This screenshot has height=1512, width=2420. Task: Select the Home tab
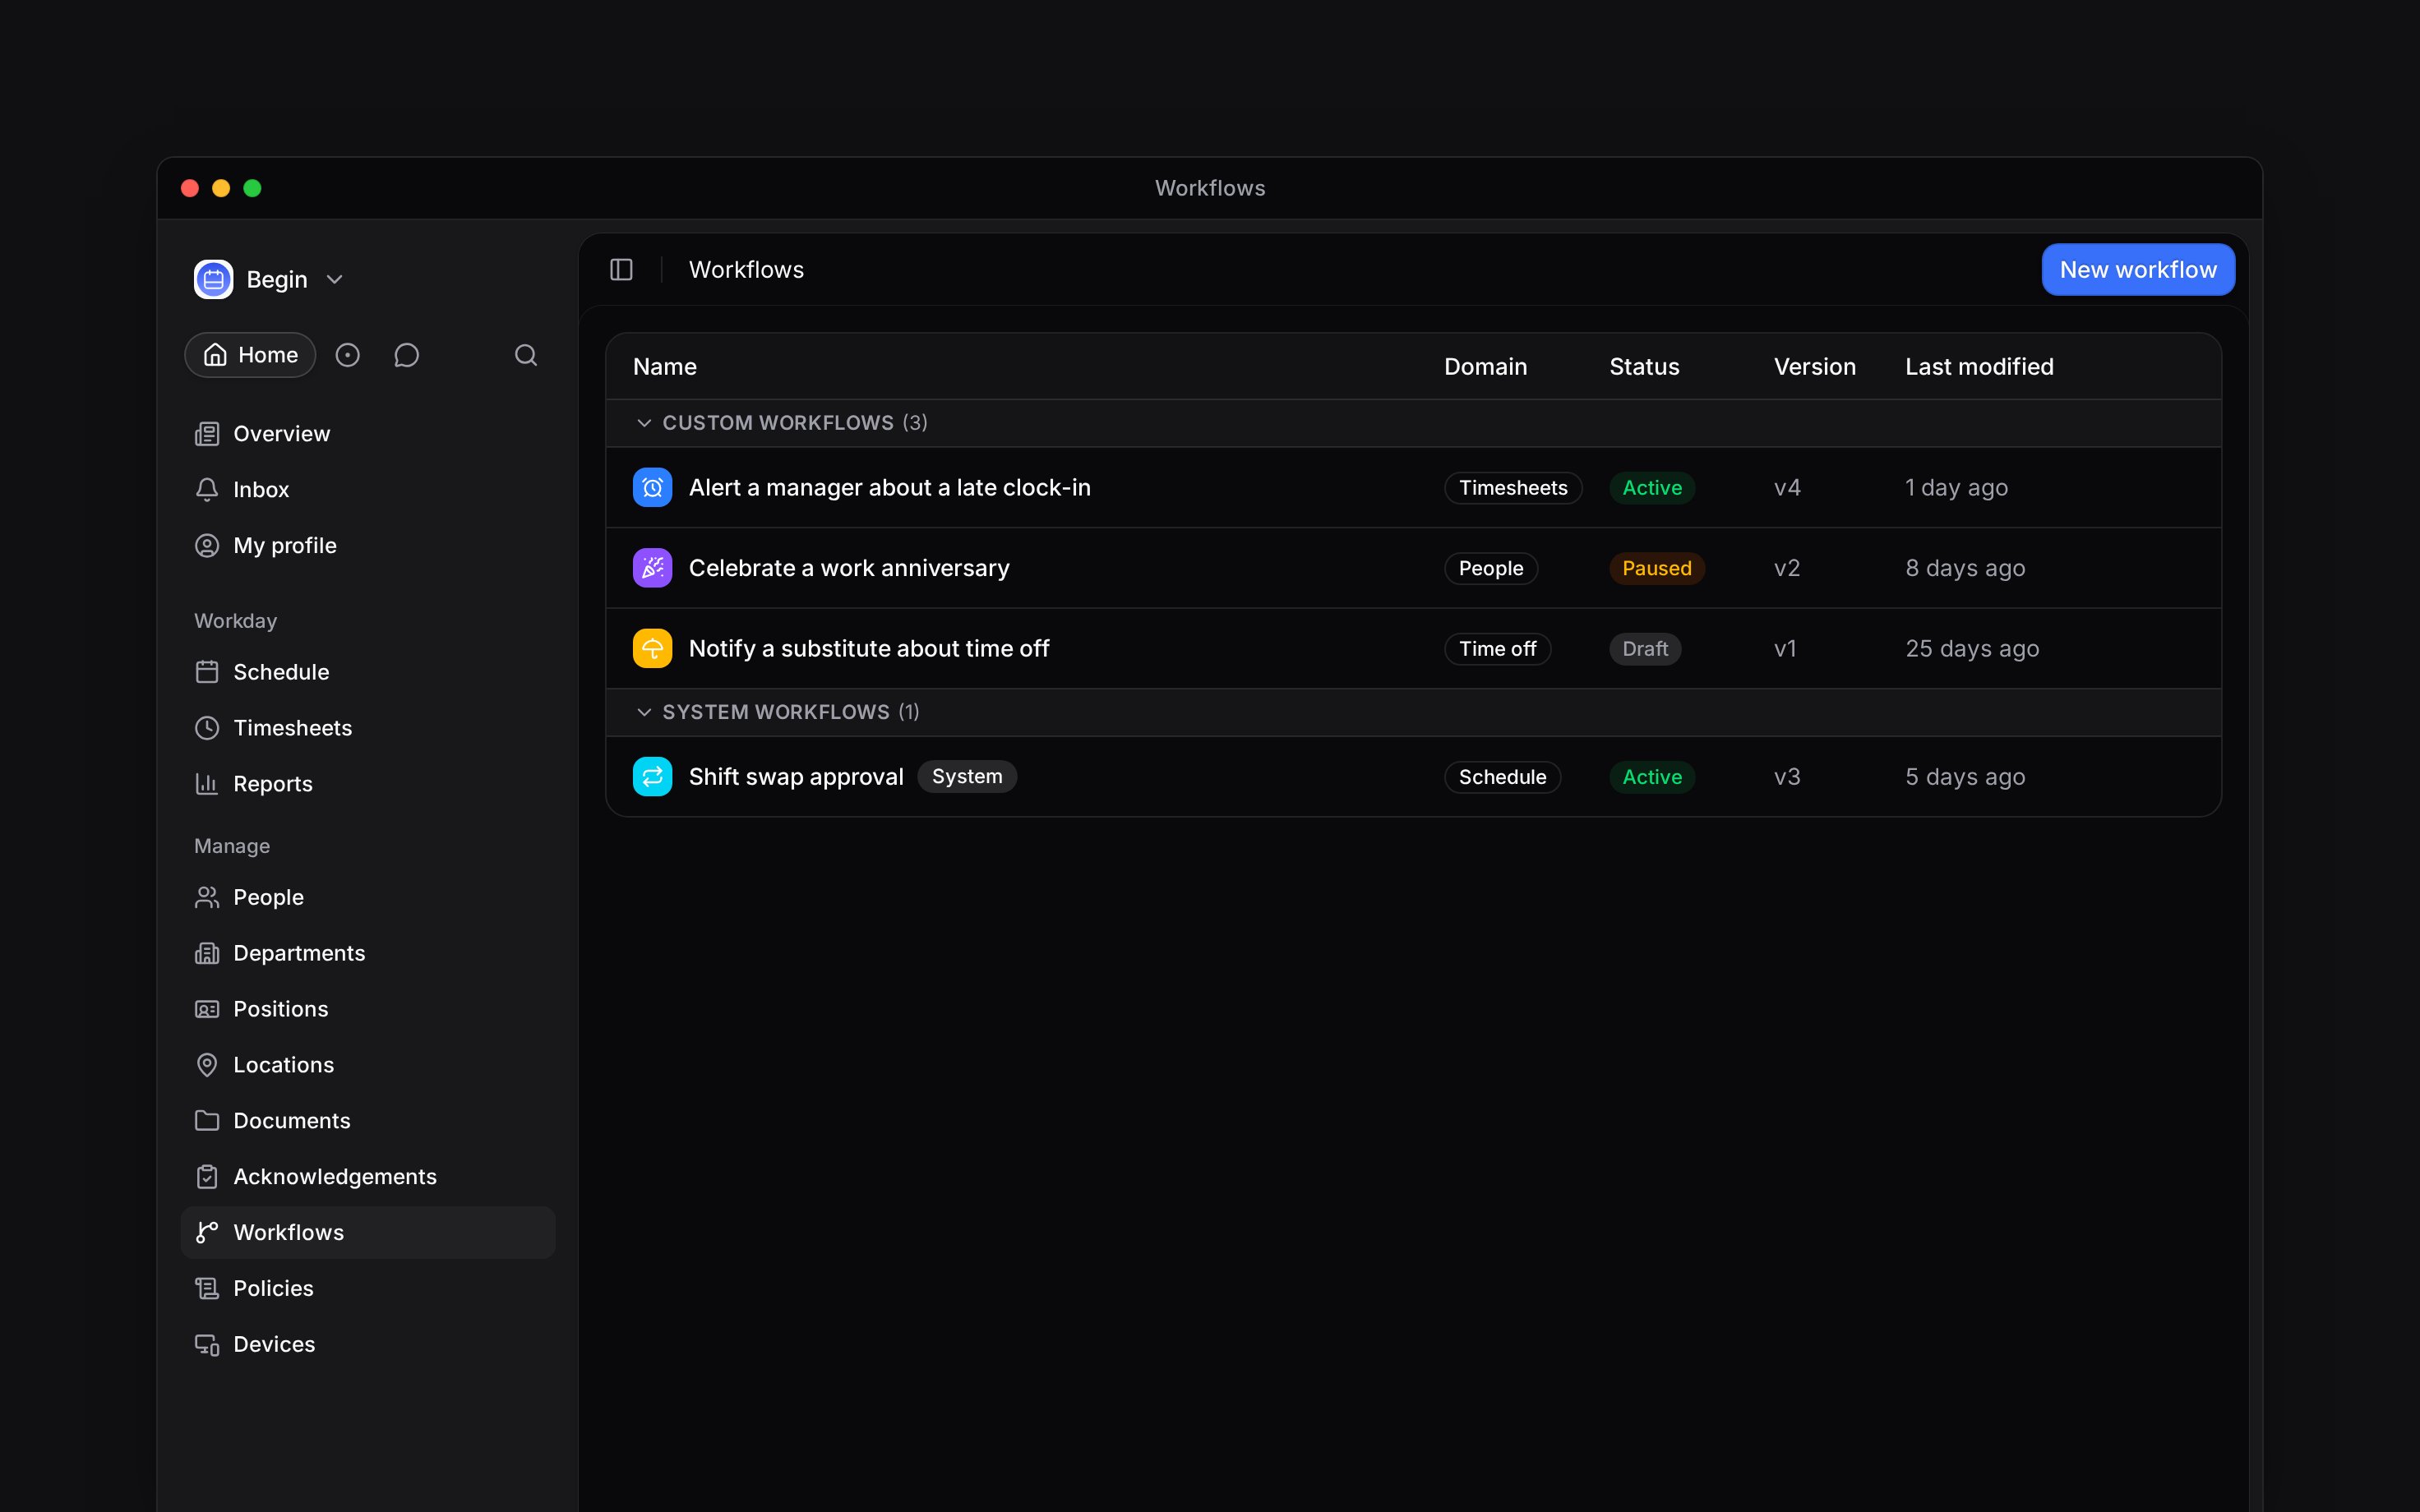[250, 355]
